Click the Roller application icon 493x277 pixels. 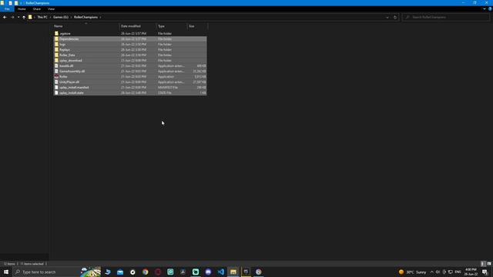(56, 76)
